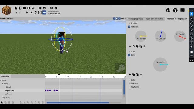The width and height of the screenshot is (194, 109).
Task: Expand the Color section
Action: pos(129,80)
